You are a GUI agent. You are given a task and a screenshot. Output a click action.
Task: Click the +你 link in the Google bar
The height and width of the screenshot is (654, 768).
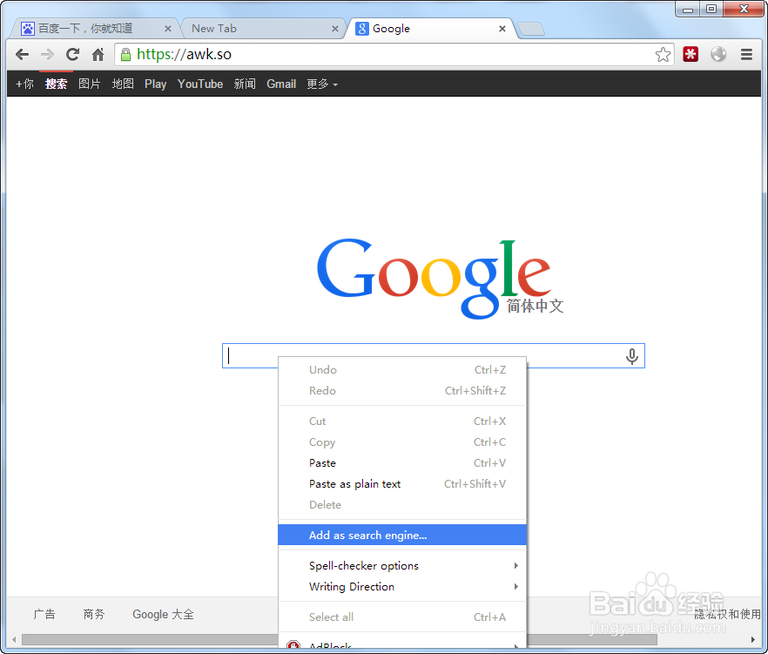point(24,84)
